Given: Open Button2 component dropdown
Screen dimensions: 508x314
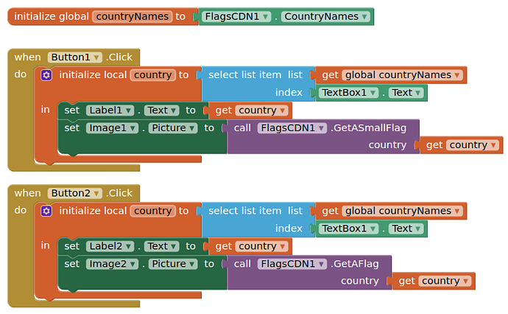Looking at the screenshot, I should (75, 193).
